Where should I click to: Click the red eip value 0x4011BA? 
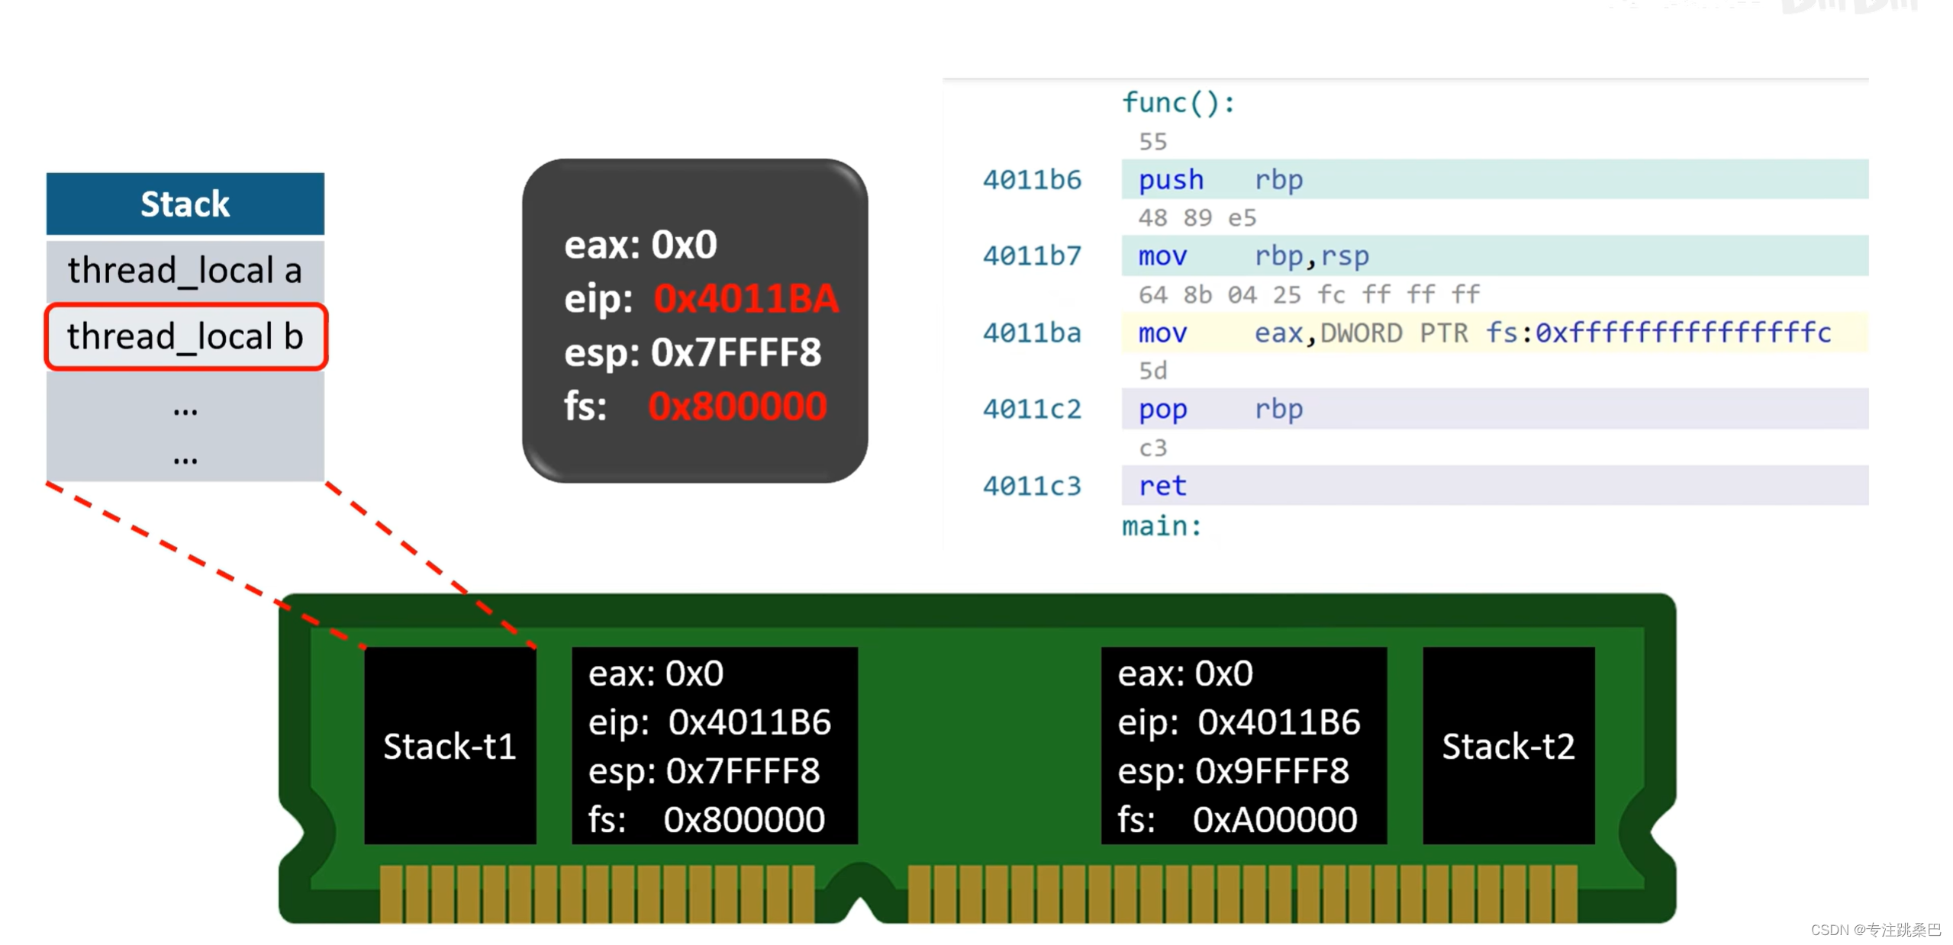746,298
